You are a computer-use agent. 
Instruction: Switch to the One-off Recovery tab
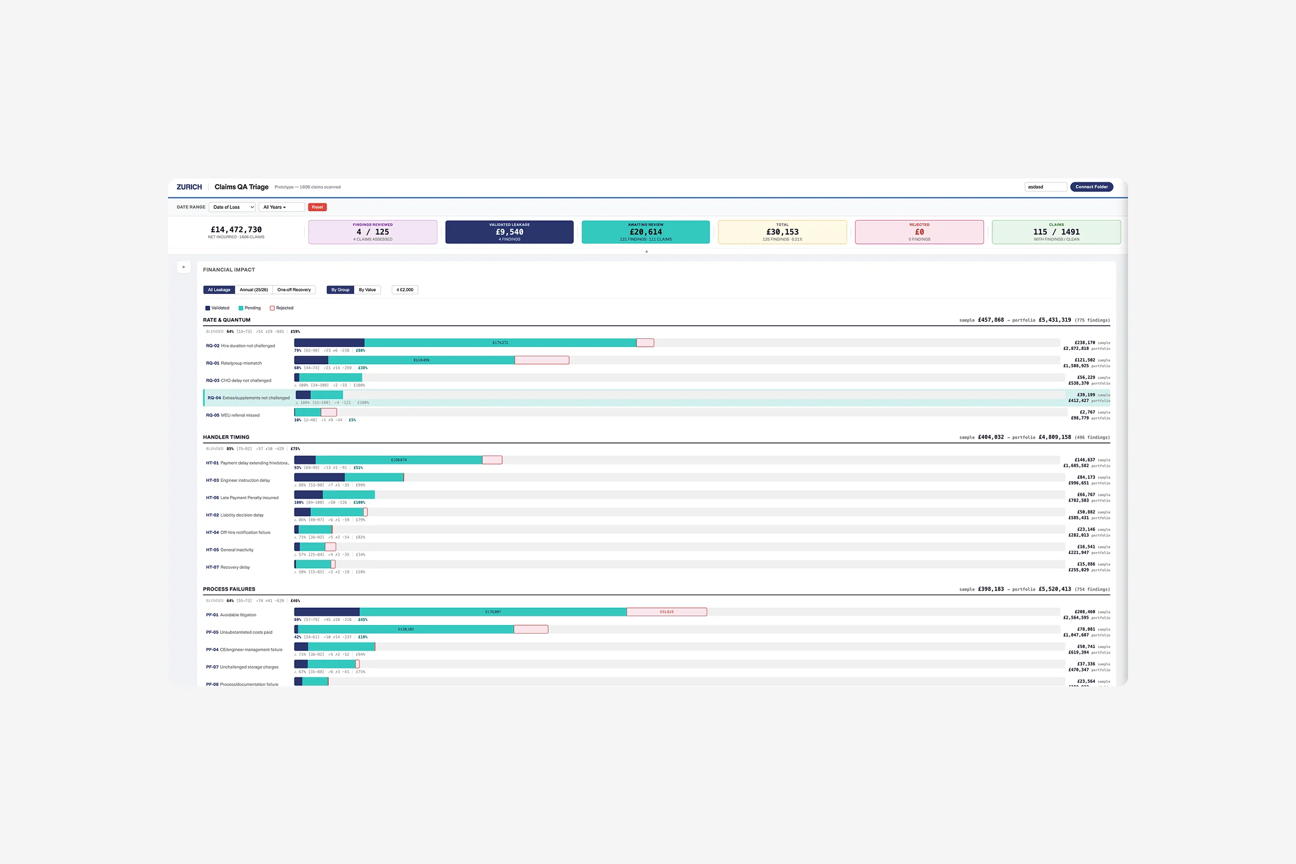294,290
